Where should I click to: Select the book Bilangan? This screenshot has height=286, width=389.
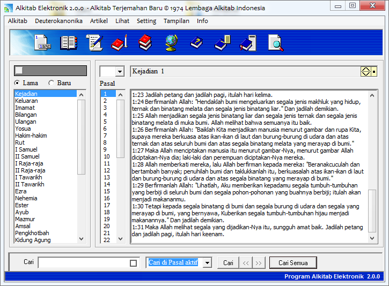point(46,115)
